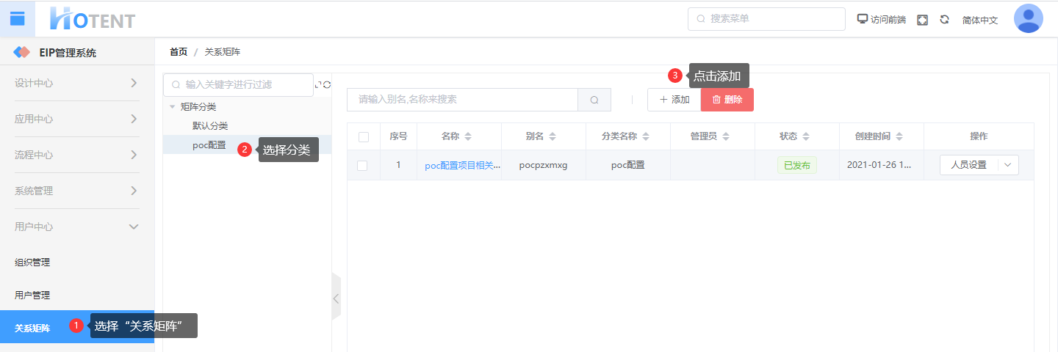The image size is (1058, 352).
Task: Sort by 分类名称 column arrows
Action: point(646,136)
